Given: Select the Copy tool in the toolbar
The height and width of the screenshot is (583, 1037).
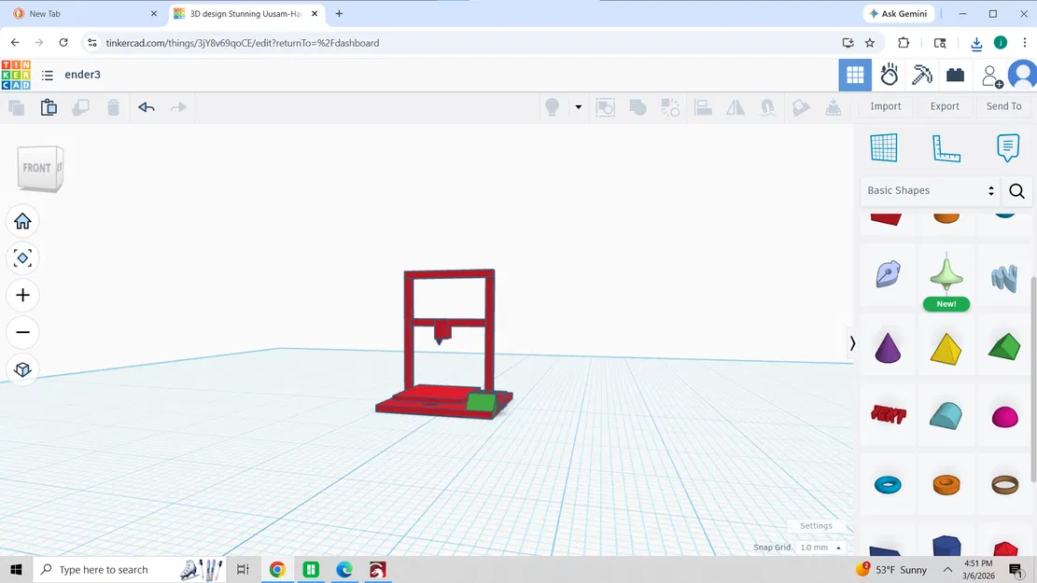Looking at the screenshot, I should pos(16,107).
